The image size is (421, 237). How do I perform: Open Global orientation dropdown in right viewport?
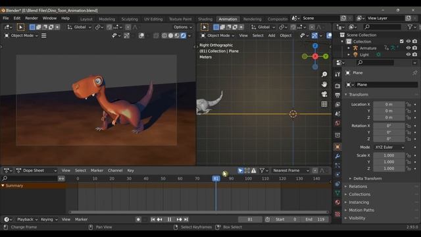pyautogui.click(x=263, y=27)
